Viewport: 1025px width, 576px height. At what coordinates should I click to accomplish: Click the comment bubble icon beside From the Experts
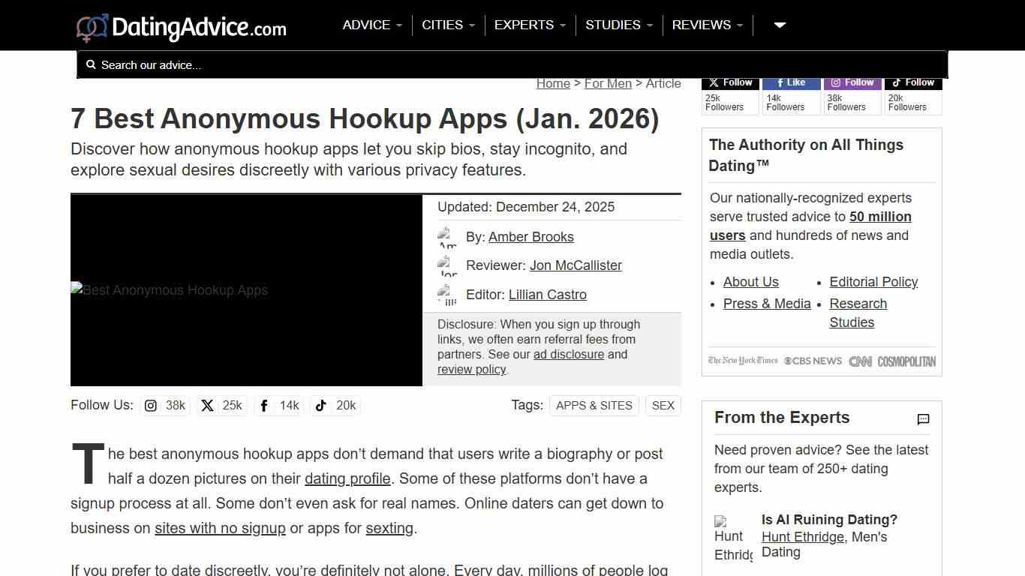tap(922, 419)
